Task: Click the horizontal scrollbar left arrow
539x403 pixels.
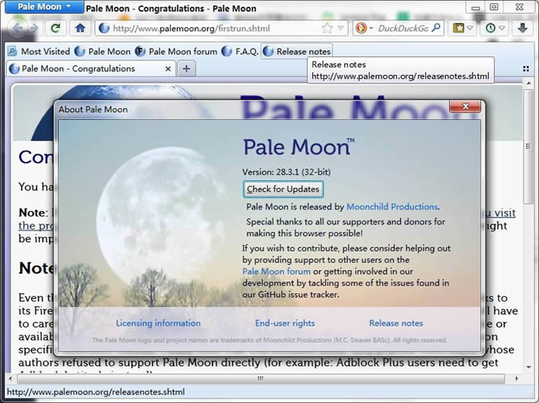Action: [x=10, y=378]
